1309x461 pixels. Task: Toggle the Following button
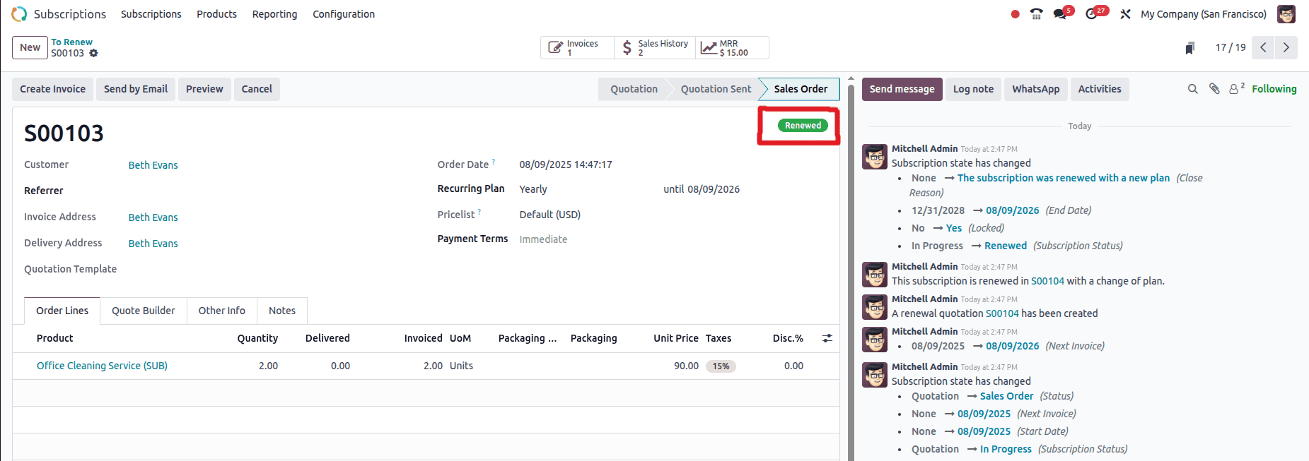[1274, 89]
